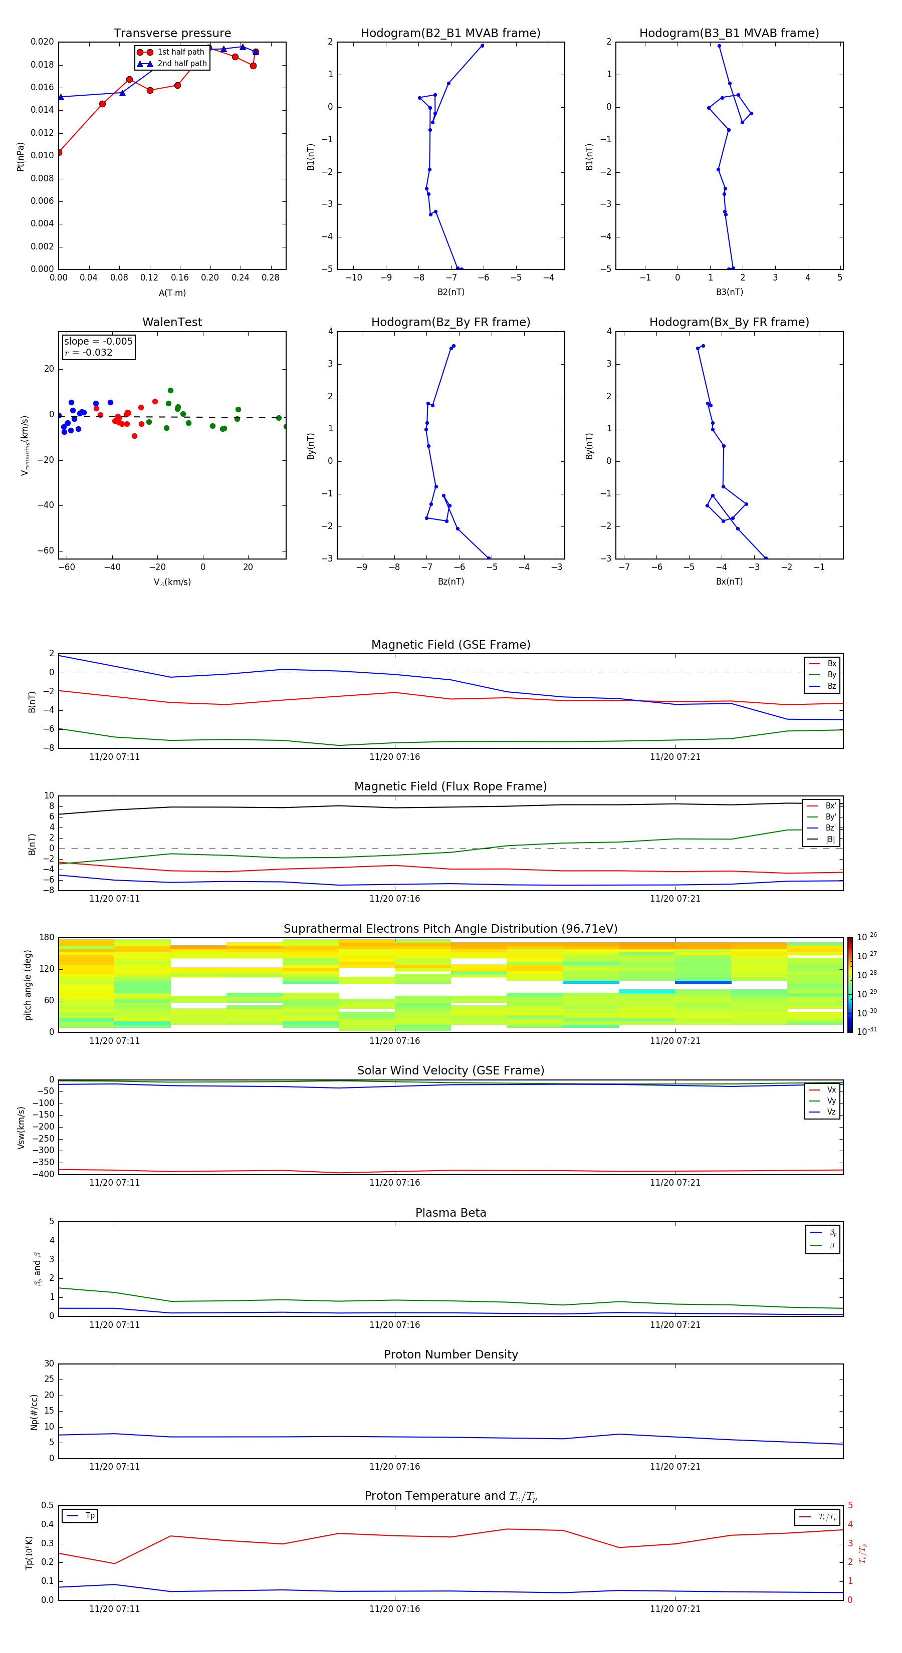
Task: Select the Tp legend entry
Action: click(x=80, y=1516)
